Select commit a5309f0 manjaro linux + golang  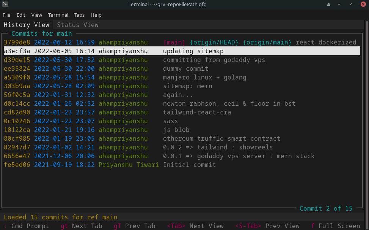[x=182, y=78]
